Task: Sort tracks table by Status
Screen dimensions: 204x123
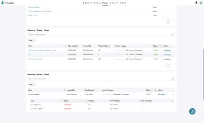Action: [161, 46]
